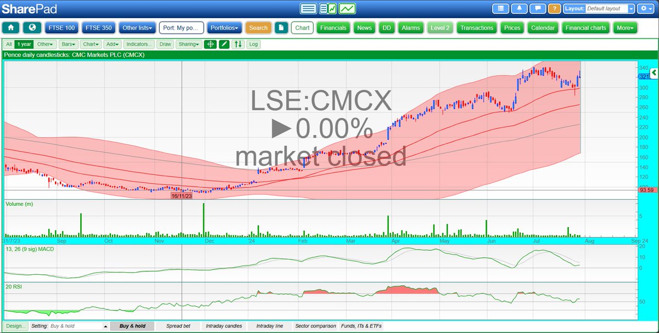Open the Sharing dropdown

188,44
